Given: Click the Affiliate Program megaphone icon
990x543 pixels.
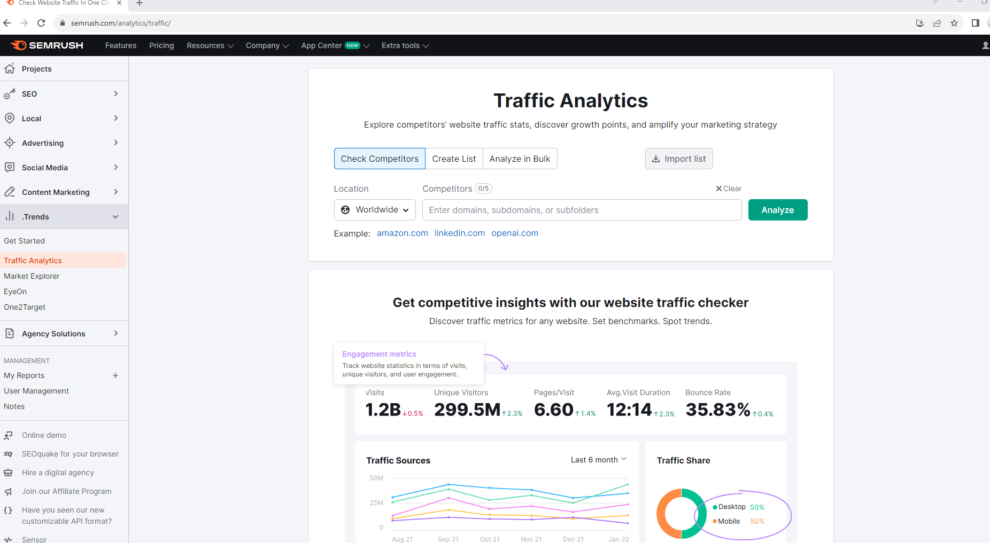Looking at the screenshot, I should coord(8,491).
